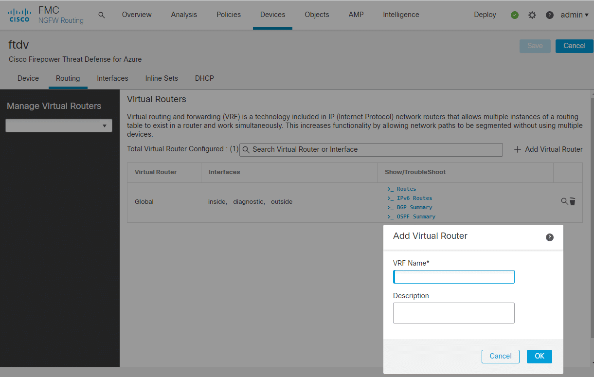Open the Intelligence menu
This screenshot has height=377, width=594.
401,15
